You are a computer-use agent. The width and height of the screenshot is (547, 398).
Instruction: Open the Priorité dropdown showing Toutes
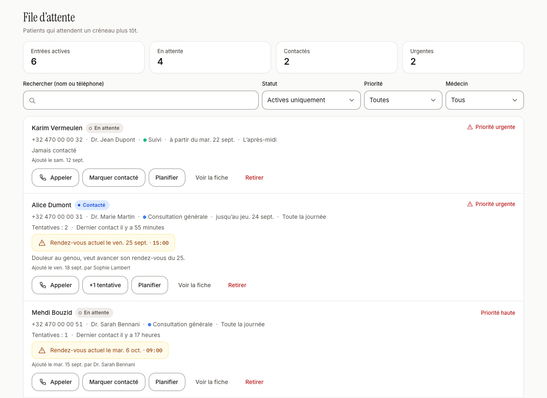pos(403,100)
